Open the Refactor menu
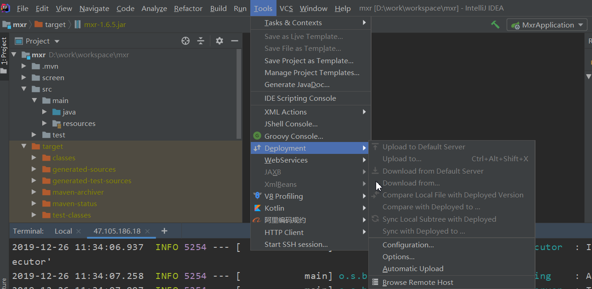Screen dimensions: 592x289 pyautogui.click(x=188, y=8)
